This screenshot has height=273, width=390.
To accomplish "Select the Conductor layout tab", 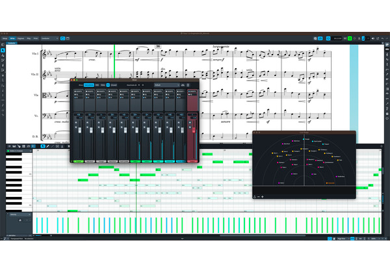I will (12, 43).
